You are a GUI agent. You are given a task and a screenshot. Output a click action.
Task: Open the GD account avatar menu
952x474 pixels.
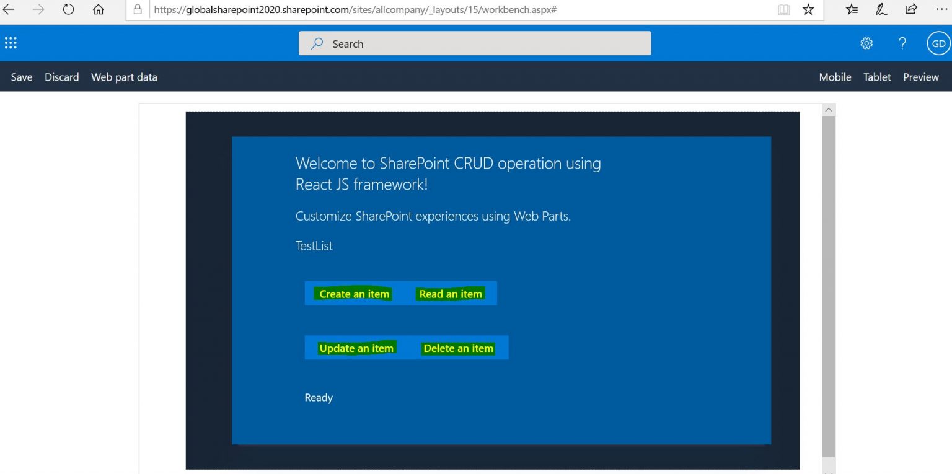(938, 43)
